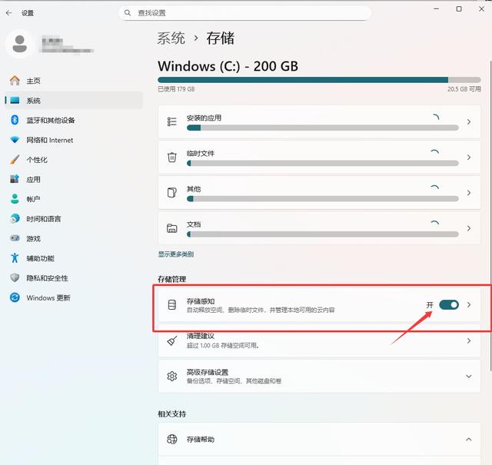Screen dimensions: 492x465
Task: Open 临时文件 using its chevron
Action: (469, 157)
